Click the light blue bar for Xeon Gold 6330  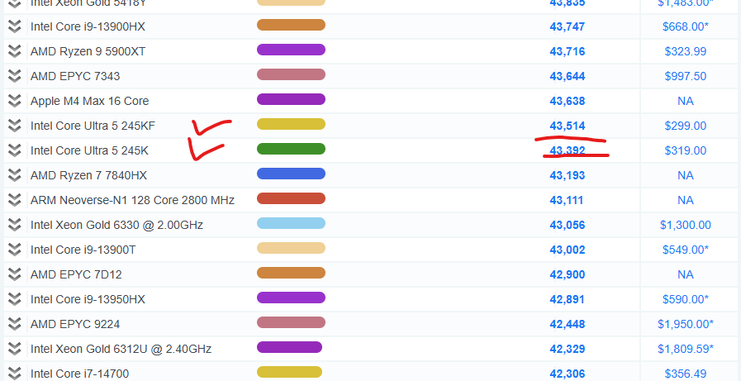point(291,224)
